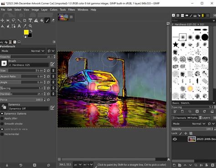
Task: Expand Dynamics Options section
Action: click(x=2, y=114)
